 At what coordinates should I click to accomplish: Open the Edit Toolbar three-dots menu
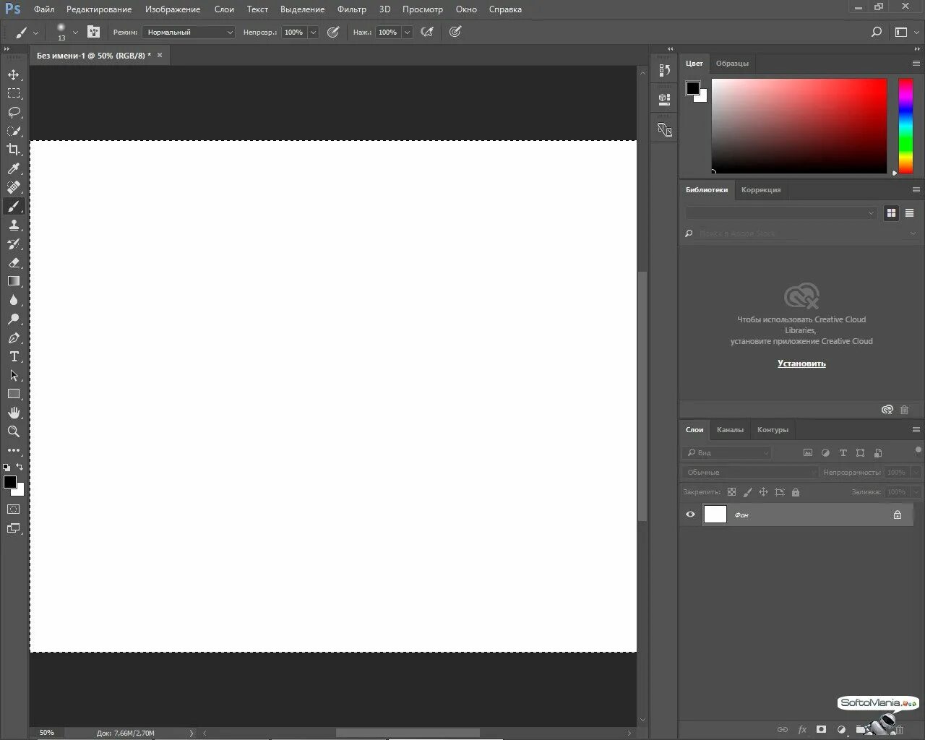tap(14, 450)
